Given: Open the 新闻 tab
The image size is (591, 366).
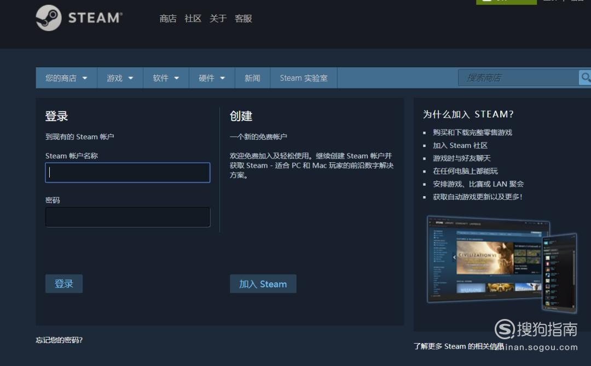Looking at the screenshot, I should pos(252,78).
